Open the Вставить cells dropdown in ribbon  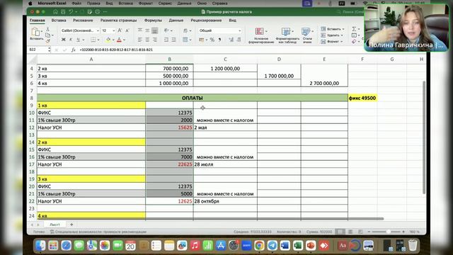pyautogui.click(x=333, y=29)
